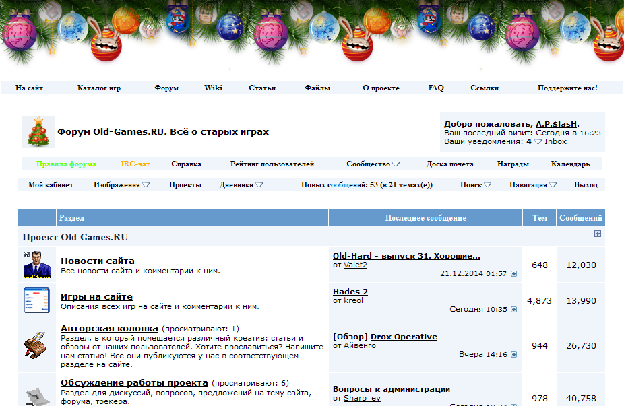Screen dimensions: 624x406
Task: Open the Hades 2 thread
Action: (x=350, y=292)
